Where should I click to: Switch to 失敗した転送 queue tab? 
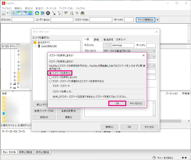point(25,152)
